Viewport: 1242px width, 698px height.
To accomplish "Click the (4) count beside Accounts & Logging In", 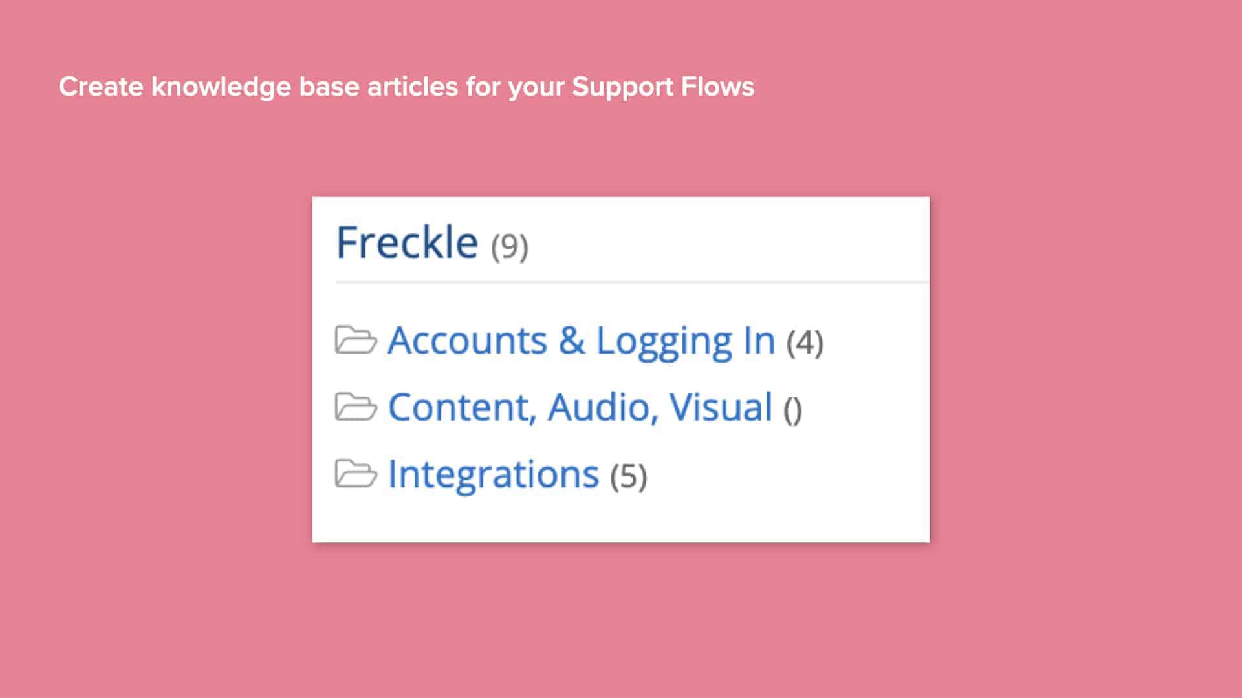I will pyautogui.click(x=805, y=343).
